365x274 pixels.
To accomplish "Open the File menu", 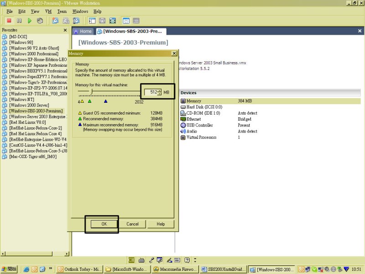I will [x=10, y=11].
